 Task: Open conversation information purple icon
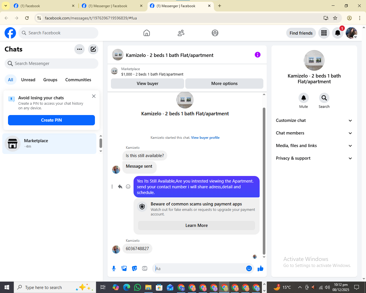(x=258, y=55)
